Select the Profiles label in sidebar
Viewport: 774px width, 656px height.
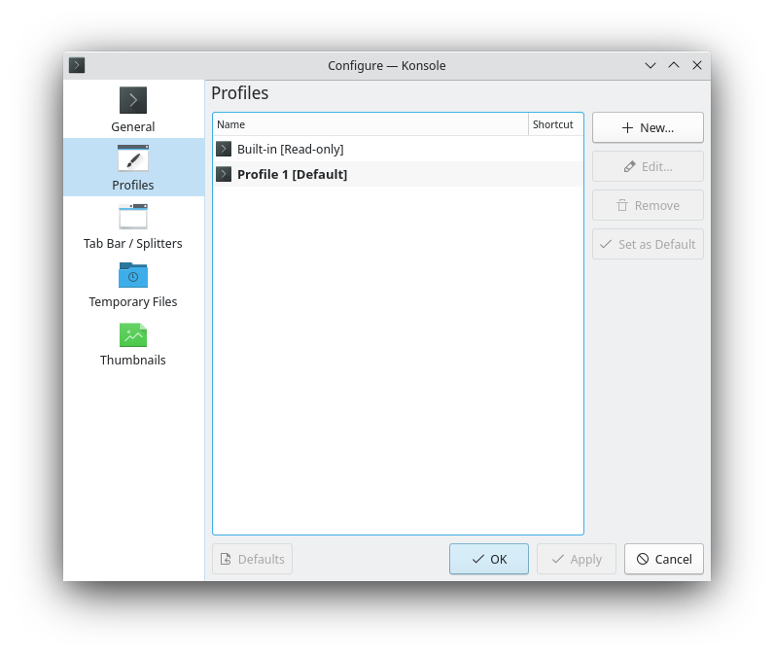pyautogui.click(x=133, y=185)
